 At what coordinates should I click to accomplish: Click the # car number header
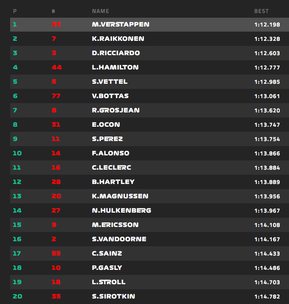coord(53,11)
